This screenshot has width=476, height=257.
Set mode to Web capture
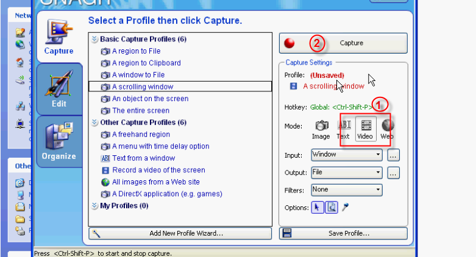(387, 130)
